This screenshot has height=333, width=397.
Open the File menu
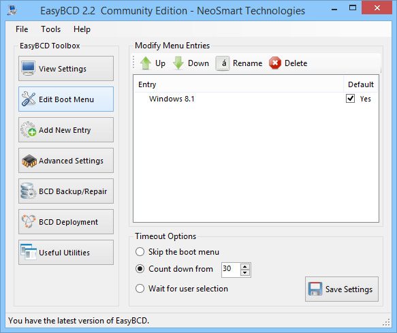coord(22,29)
